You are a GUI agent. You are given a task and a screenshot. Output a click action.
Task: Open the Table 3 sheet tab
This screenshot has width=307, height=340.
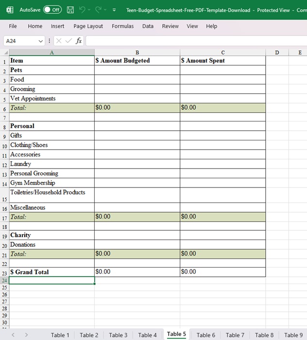tap(118, 335)
